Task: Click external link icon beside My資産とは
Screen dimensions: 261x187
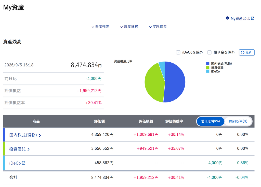Action: (253, 18)
